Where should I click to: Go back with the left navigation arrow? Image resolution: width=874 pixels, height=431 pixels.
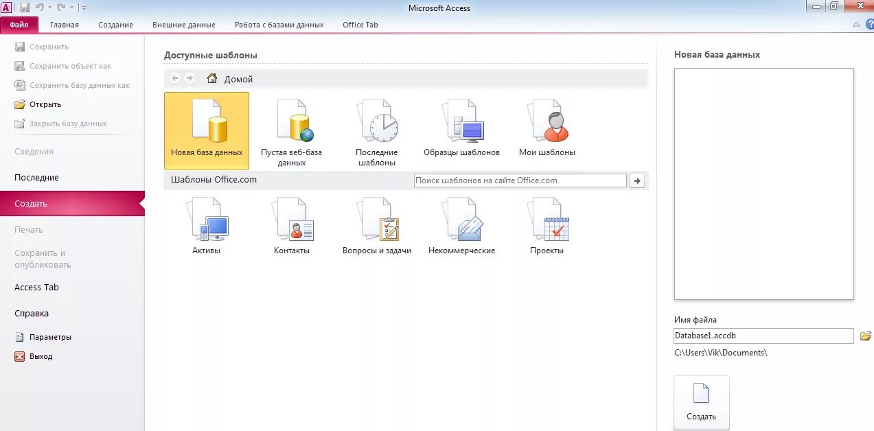pos(174,78)
